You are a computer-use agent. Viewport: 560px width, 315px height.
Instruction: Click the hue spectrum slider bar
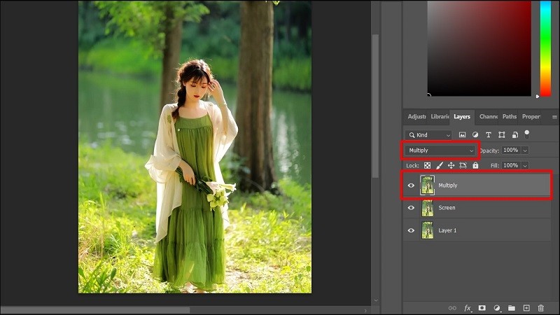click(545, 48)
